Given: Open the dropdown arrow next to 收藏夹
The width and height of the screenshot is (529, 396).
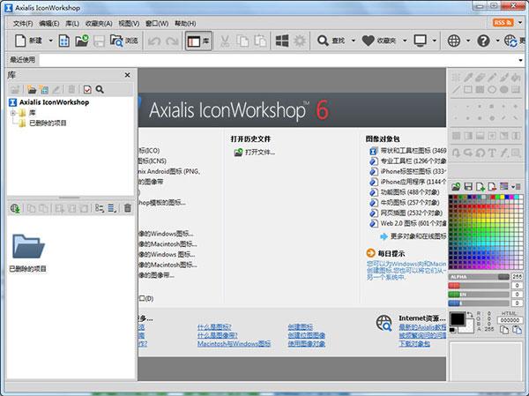Looking at the screenshot, I should click(x=405, y=41).
